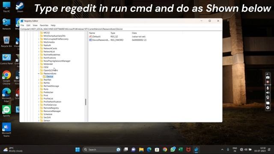The height and width of the screenshot is (154, 274).
Task: Open the Spotify desktop shortcut
Action: click(x=6, y=111)
